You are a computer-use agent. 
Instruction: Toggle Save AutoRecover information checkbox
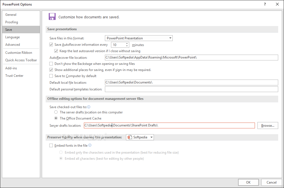tap(51, 45)
